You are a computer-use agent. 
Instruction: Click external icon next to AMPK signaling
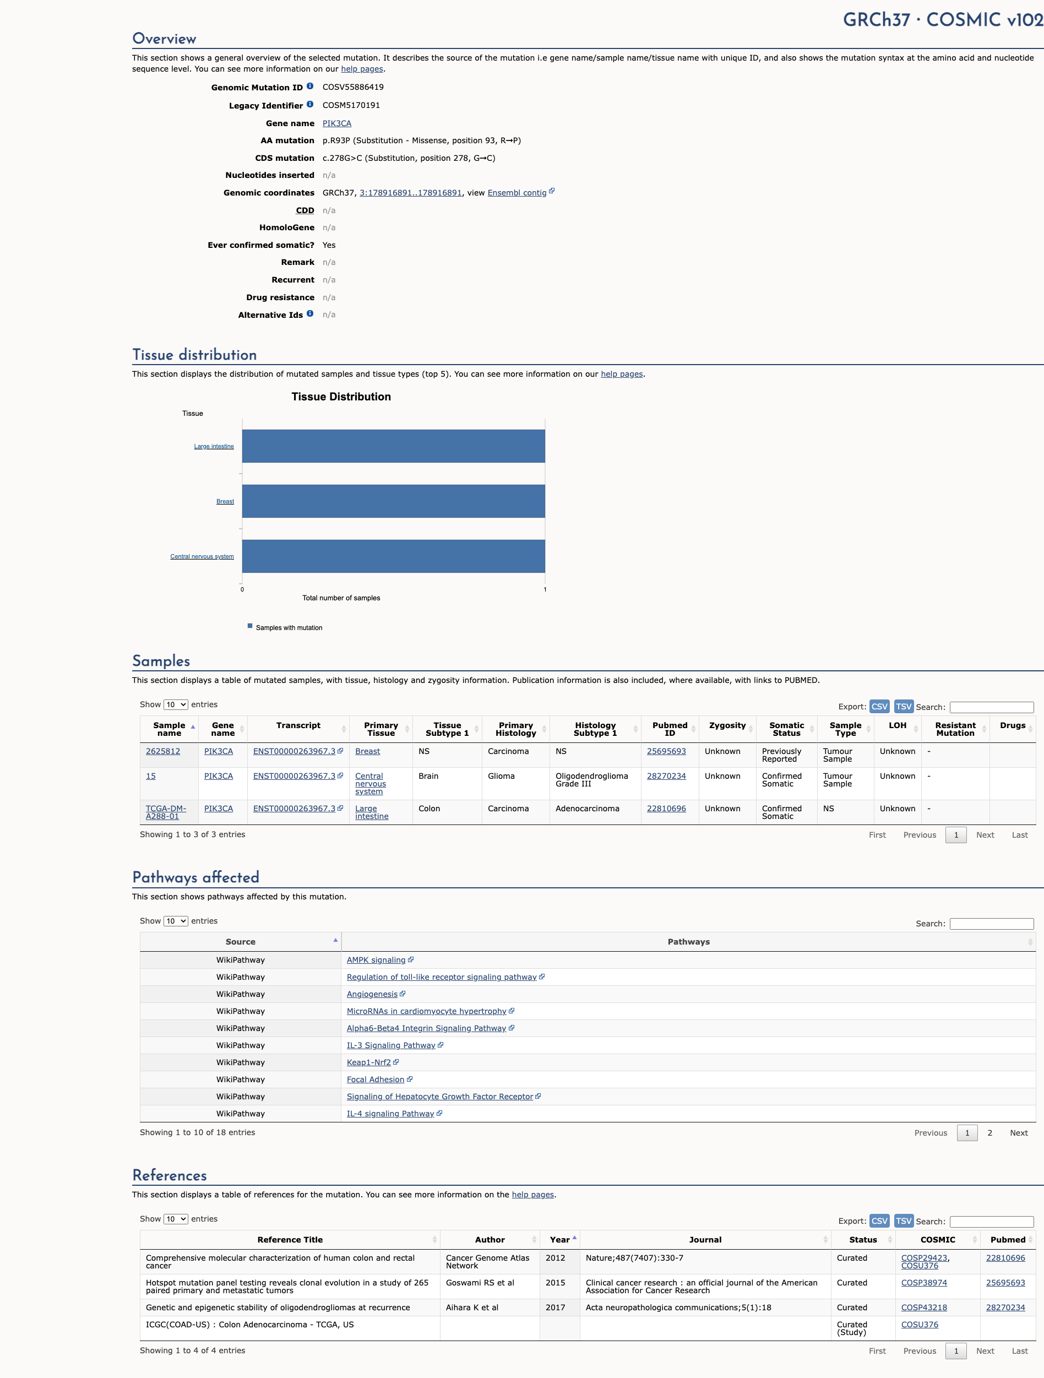click(x=411, y=959)
